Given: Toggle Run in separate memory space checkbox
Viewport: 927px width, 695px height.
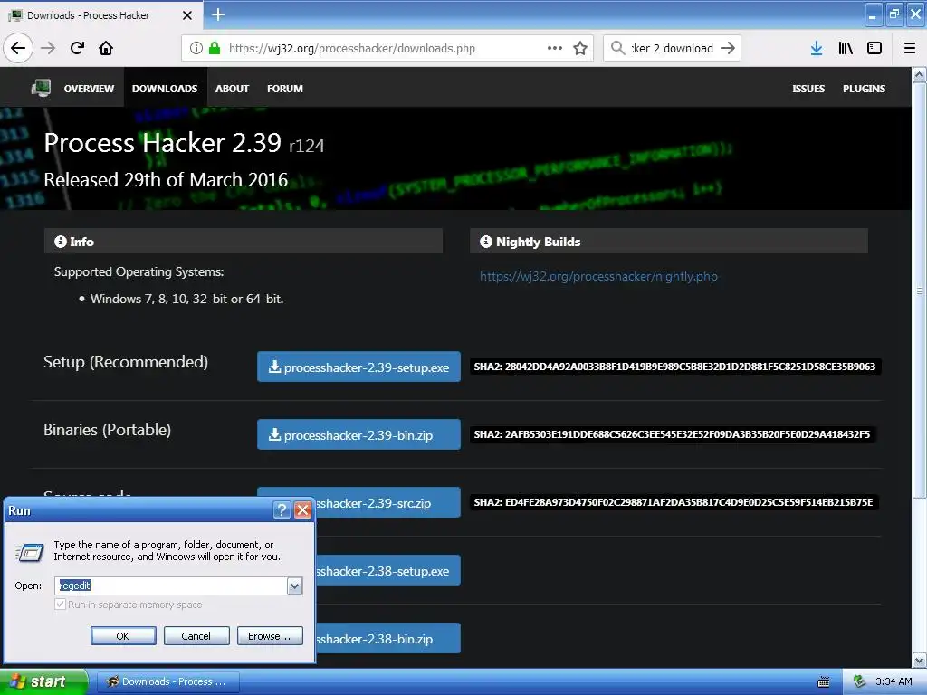Looking at the screenshot, I should (x=60, y=604).
